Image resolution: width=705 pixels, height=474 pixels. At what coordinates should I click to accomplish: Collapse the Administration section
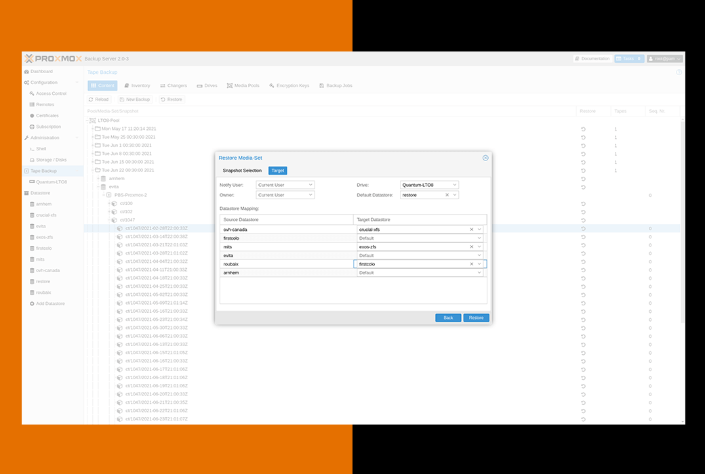coord(77,138)
